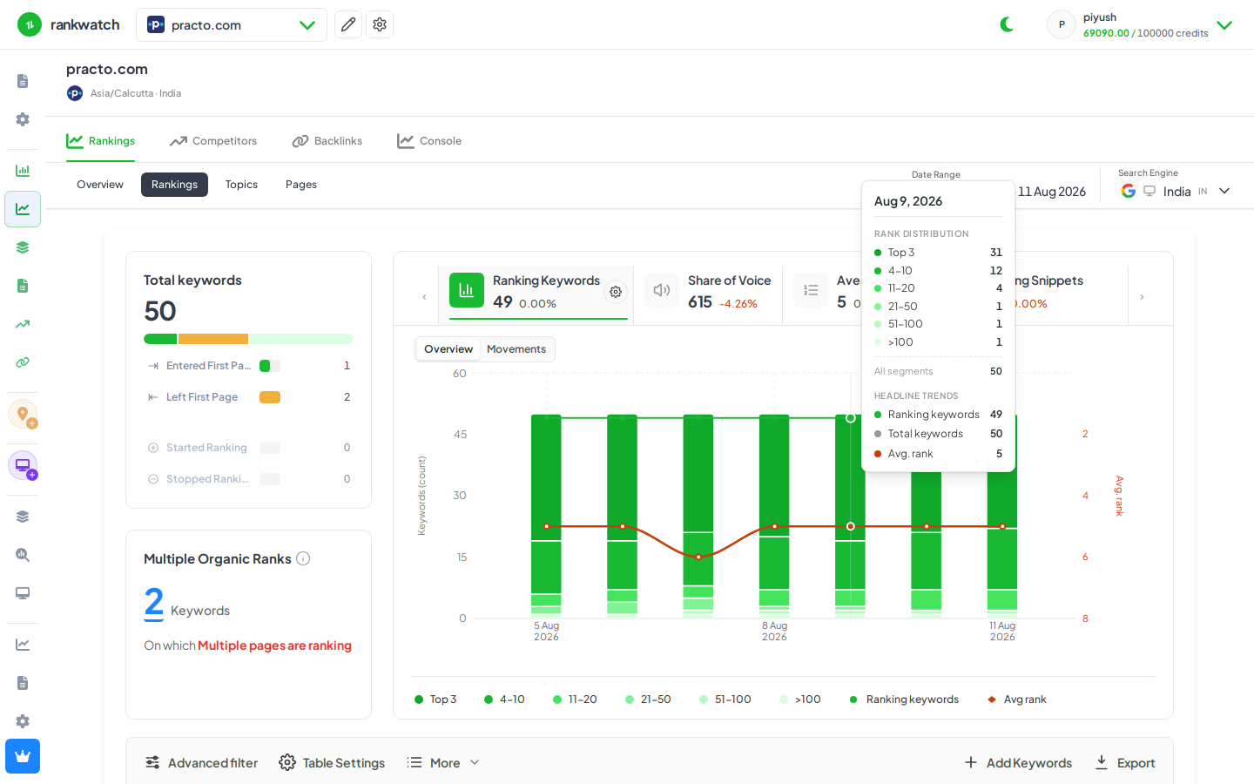This screenshot has width=1254, height=784.
Task: Follow the Multiple pages are ranking link
Action: [274, 645]
